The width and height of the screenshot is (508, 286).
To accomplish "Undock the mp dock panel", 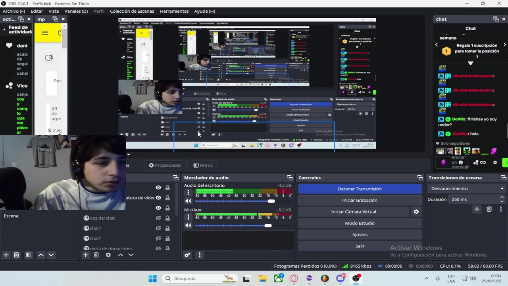I will click(55, 19).
